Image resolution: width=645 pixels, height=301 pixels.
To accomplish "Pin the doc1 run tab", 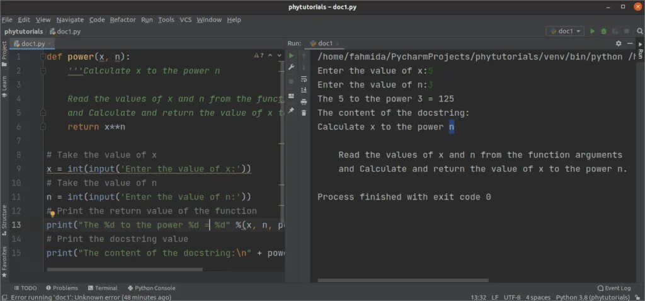I will [291, 110].
